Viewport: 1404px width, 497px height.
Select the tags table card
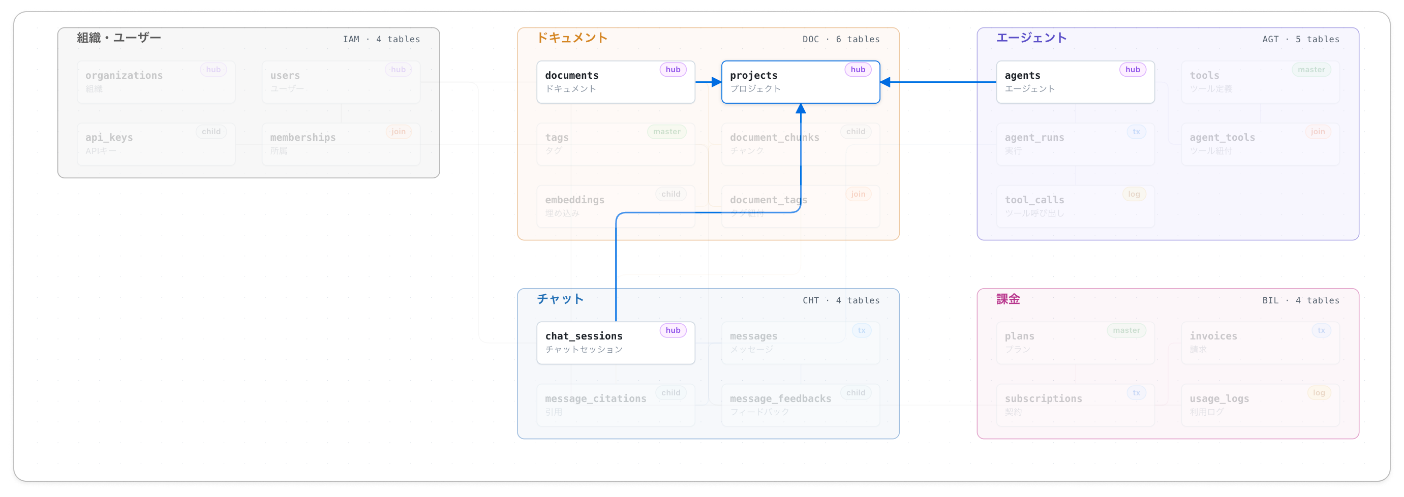click(x=616, y=144)
